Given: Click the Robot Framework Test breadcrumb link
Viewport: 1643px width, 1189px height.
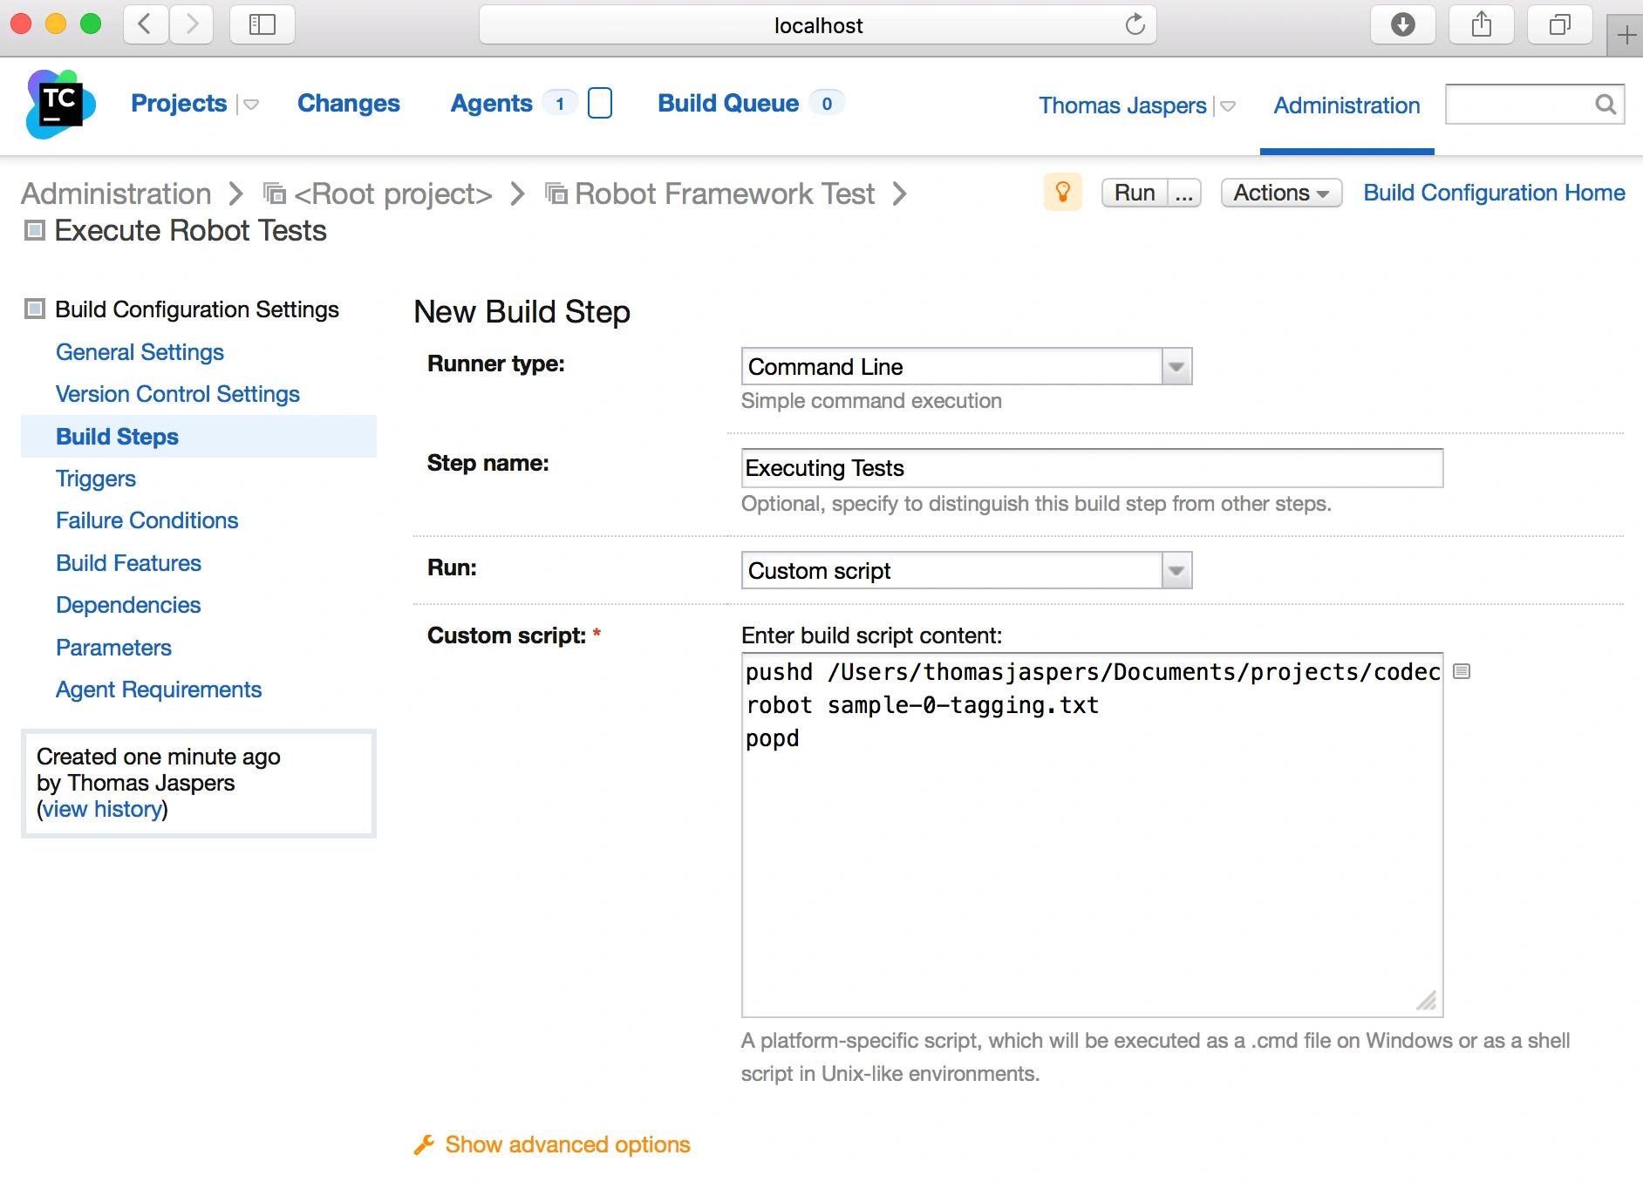Looking at the screenshot, I should (x=725, y=194).
